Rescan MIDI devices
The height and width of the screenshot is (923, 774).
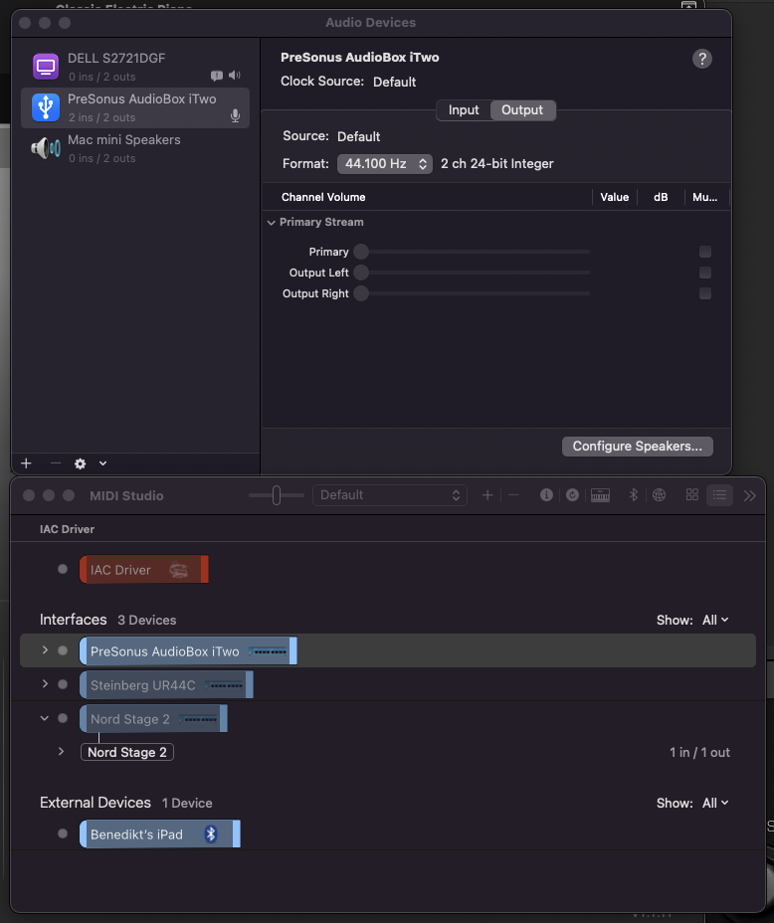(x=572, y=495)
